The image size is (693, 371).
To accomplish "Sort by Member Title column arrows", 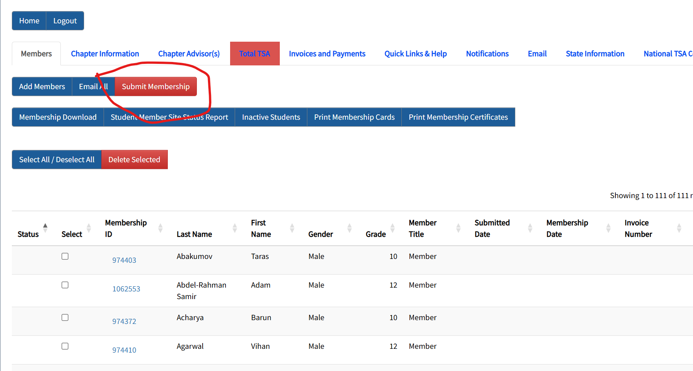I will tap(458, 228).
